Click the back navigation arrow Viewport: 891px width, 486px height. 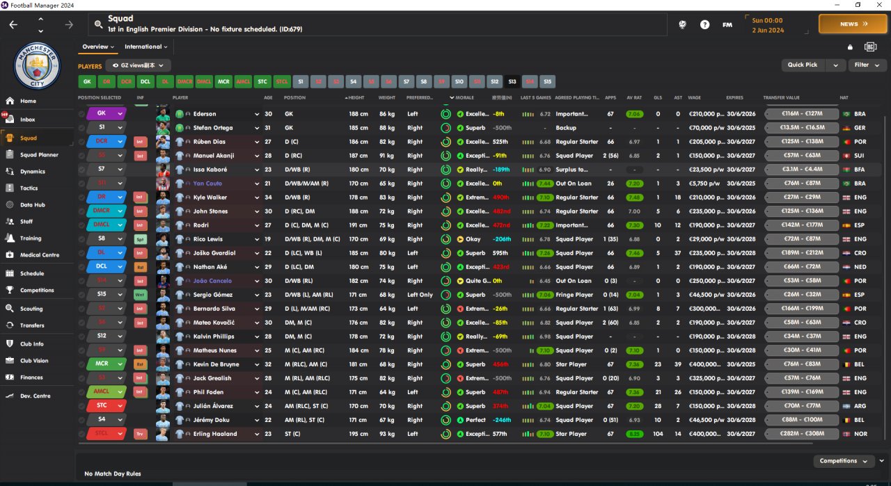pos(13,24)
